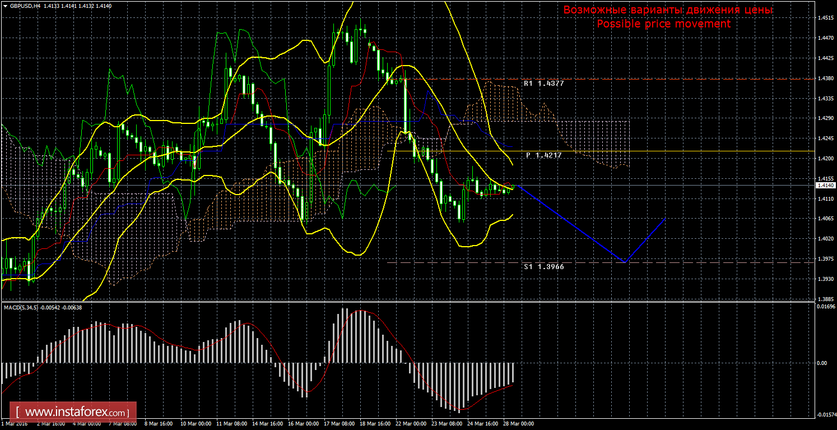Screen dimensions: 837x430
Task: Click the 1.4065 price axis label
Action: [826, 219]
